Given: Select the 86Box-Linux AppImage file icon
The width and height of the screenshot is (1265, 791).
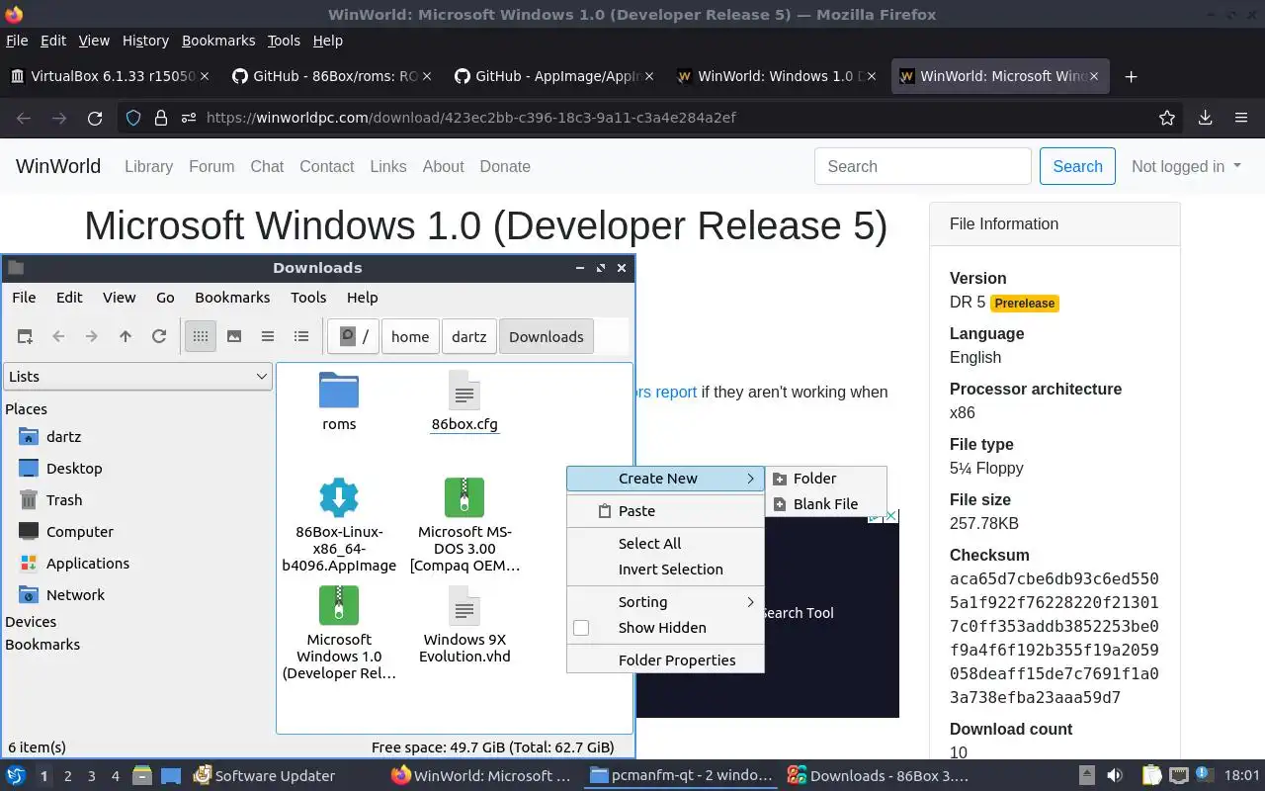Looking at the screenshot, I should point(339,497).
